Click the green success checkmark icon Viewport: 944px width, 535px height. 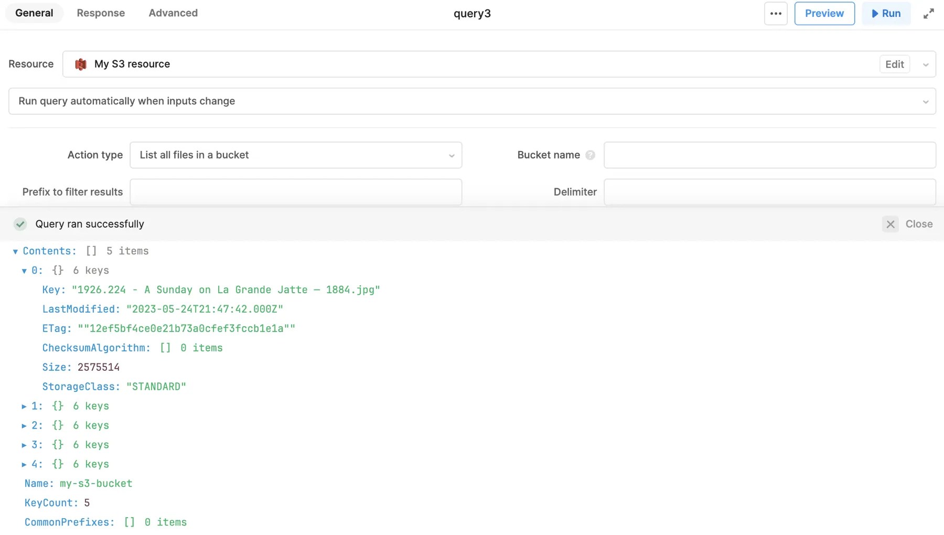20,224
